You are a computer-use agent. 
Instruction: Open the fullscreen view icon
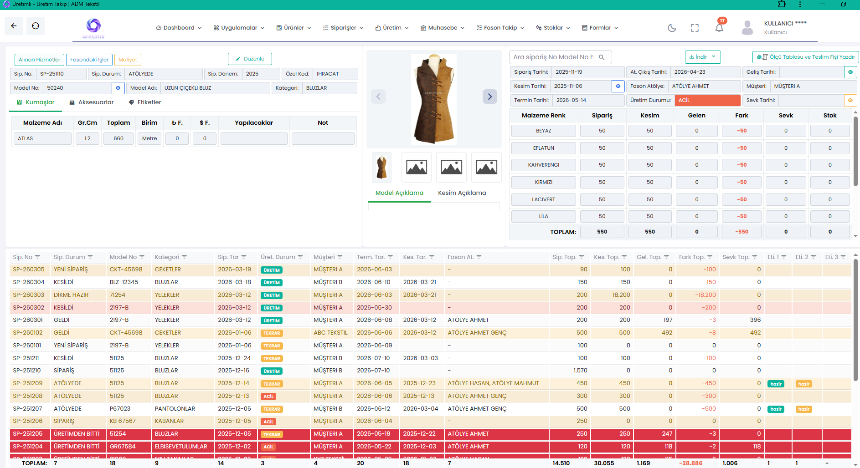tap(695, 28)
